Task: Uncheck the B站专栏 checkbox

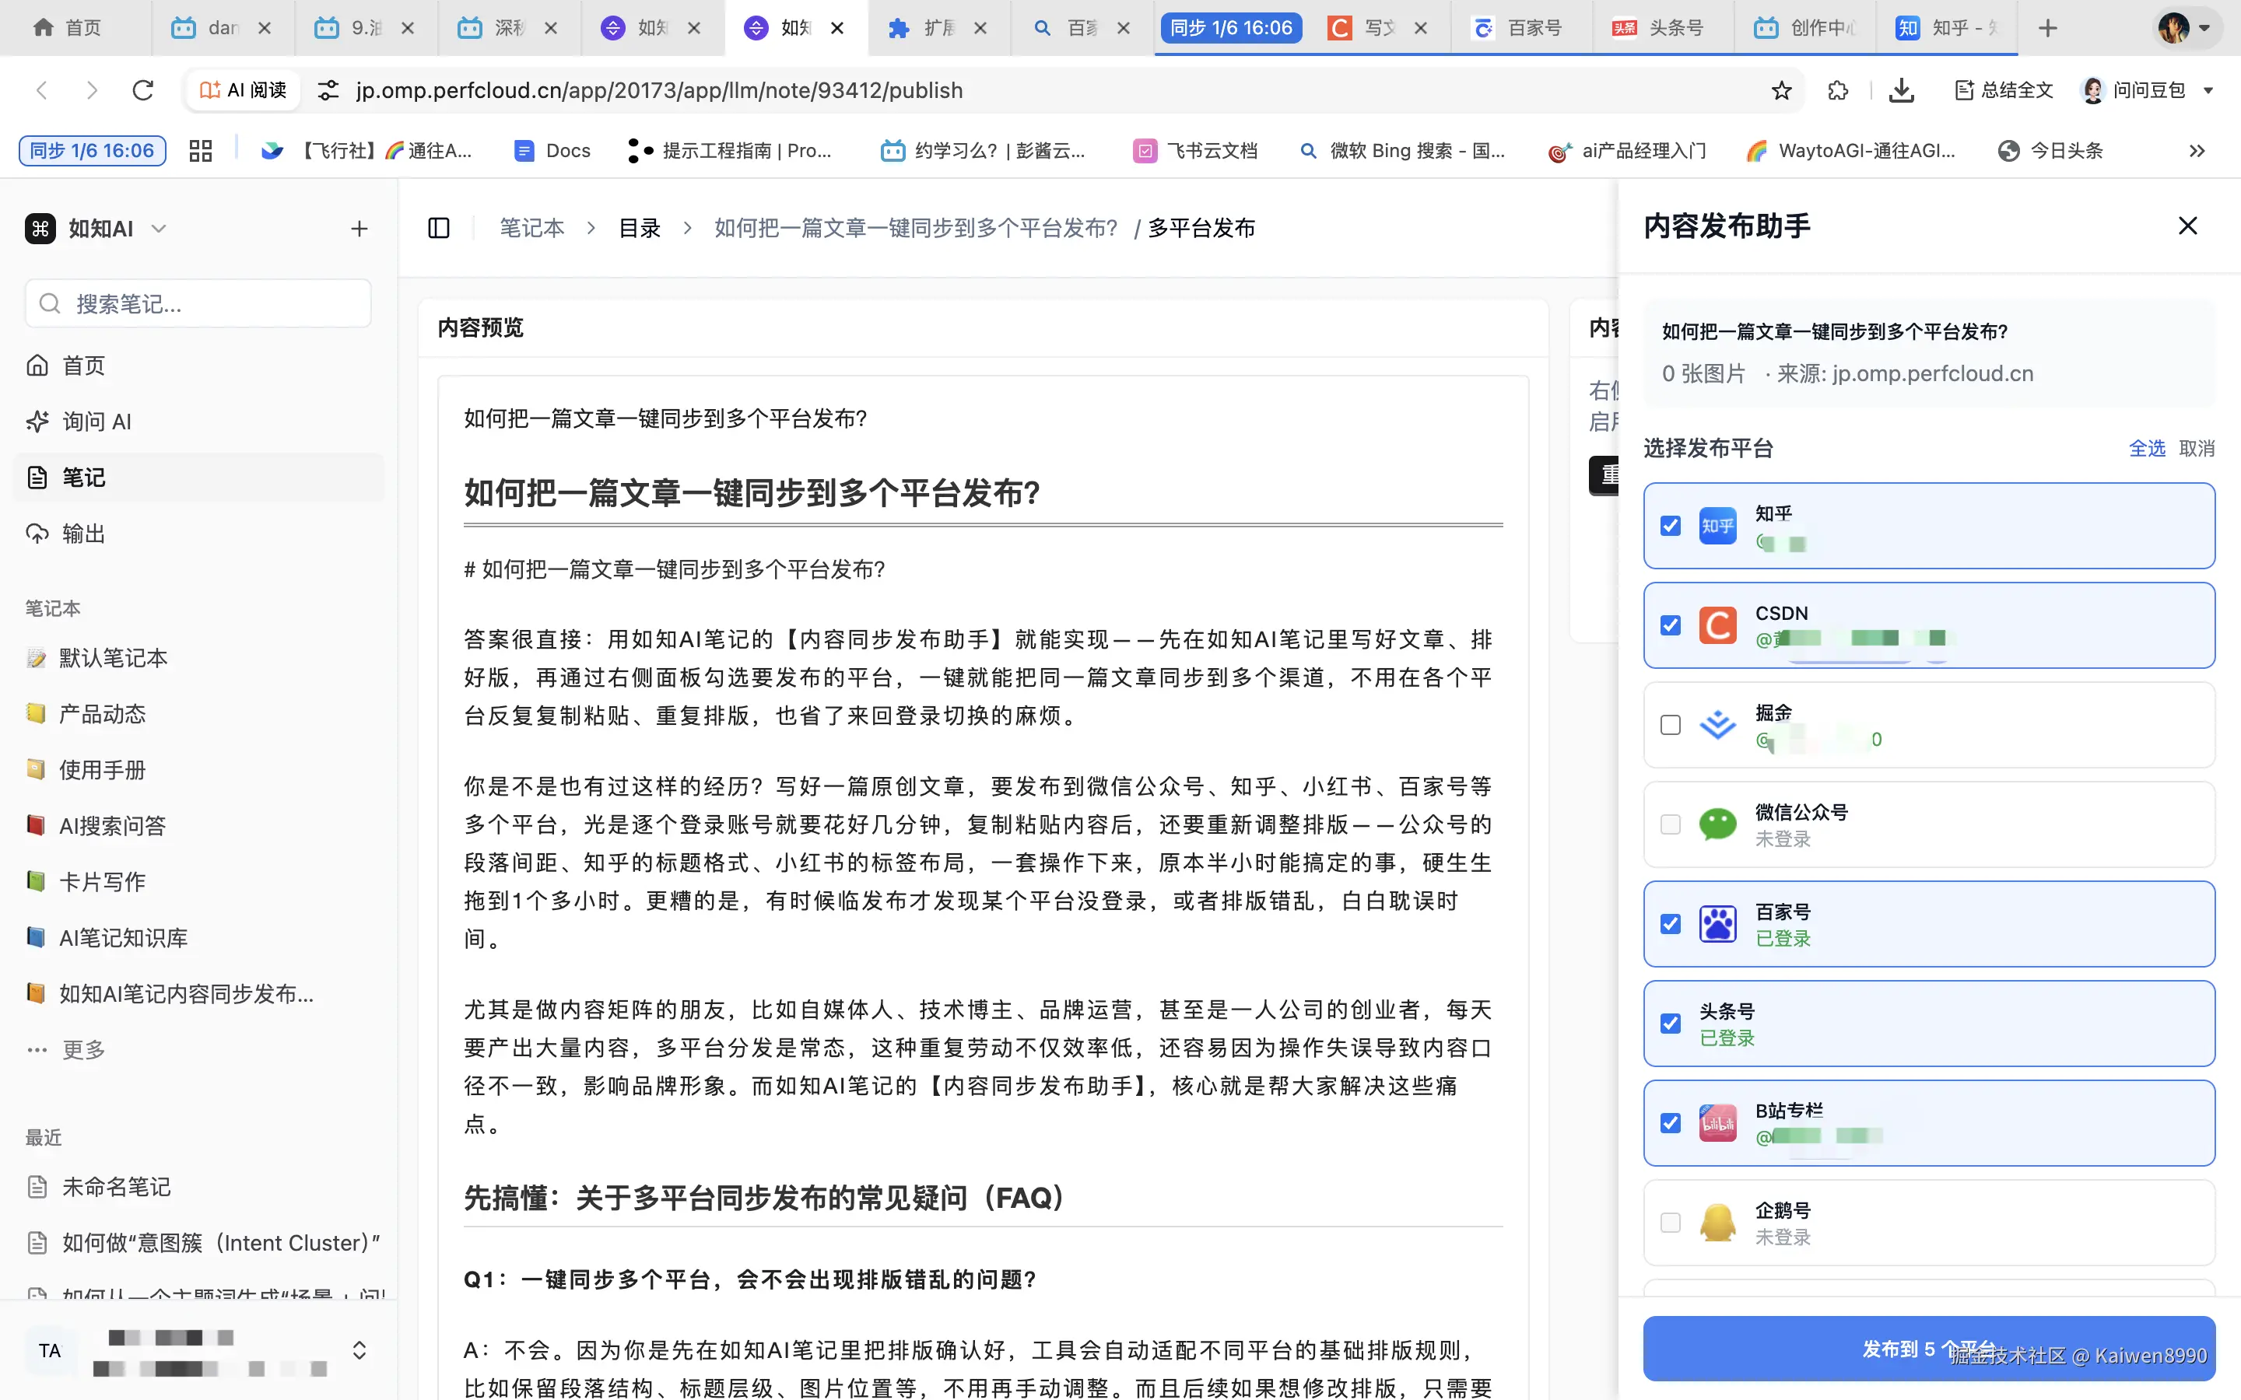Action: [1671, 1123]
